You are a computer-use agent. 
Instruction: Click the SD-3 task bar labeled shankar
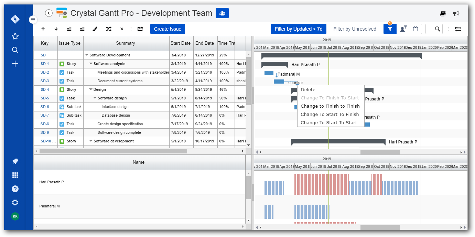coord(279,82)
